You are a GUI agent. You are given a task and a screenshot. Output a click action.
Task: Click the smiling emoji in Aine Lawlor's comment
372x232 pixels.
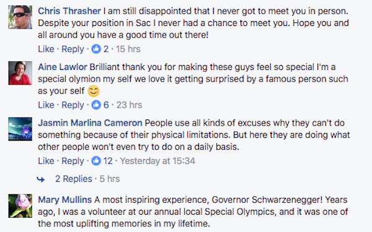click(x=94, y=91)
